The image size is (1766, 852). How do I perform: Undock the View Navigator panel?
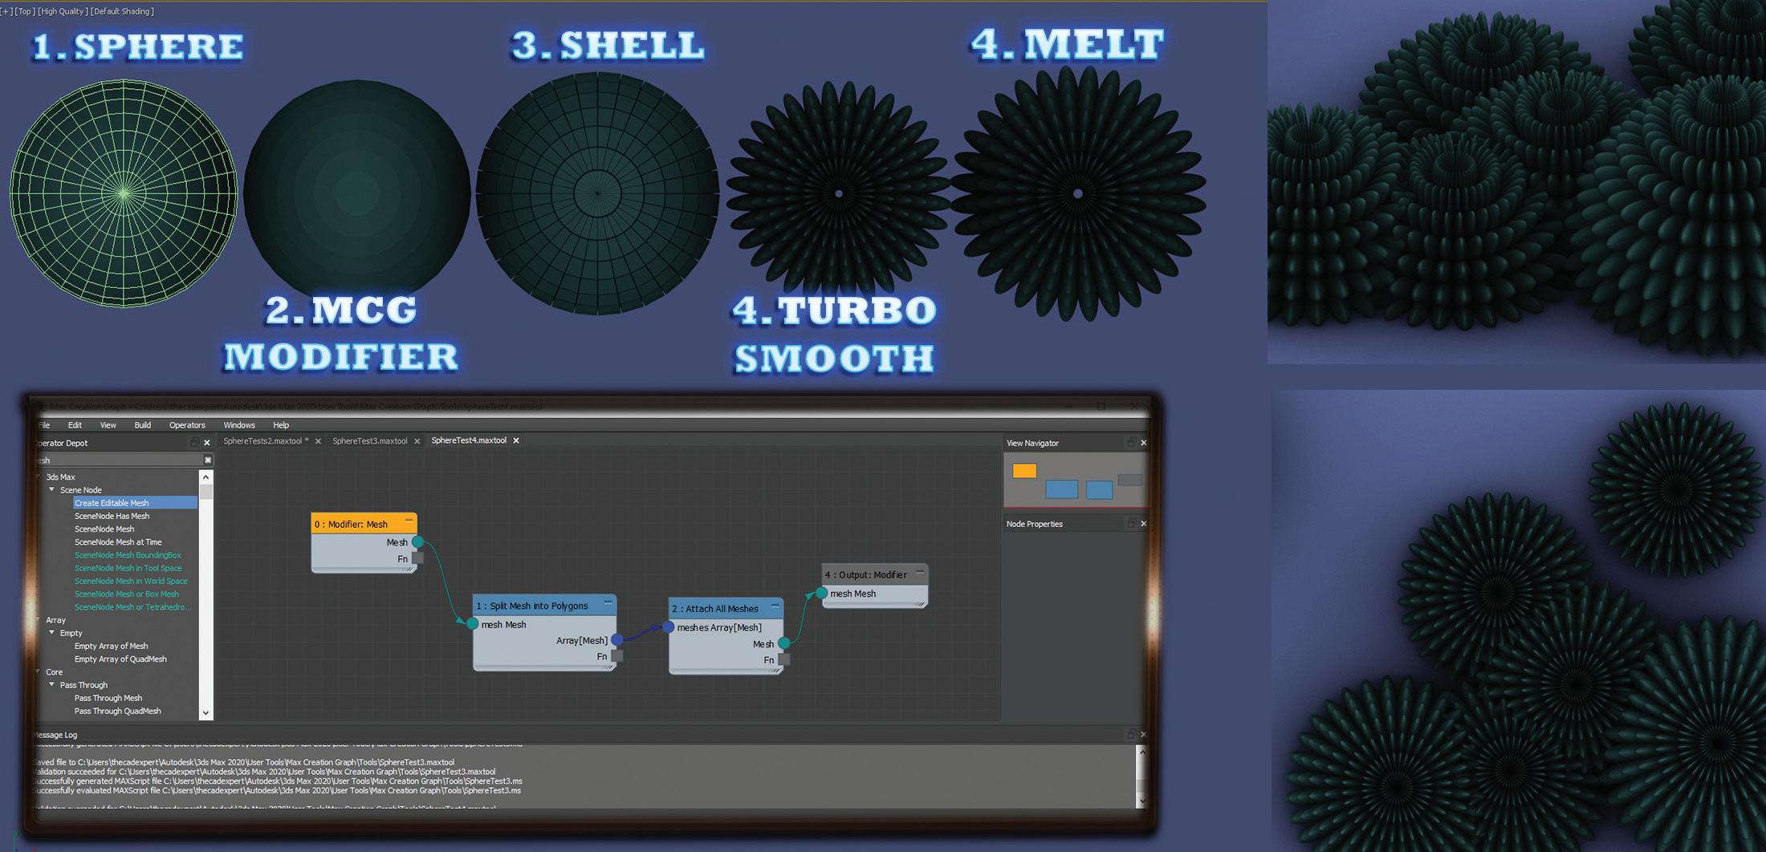click(1131, 443)
